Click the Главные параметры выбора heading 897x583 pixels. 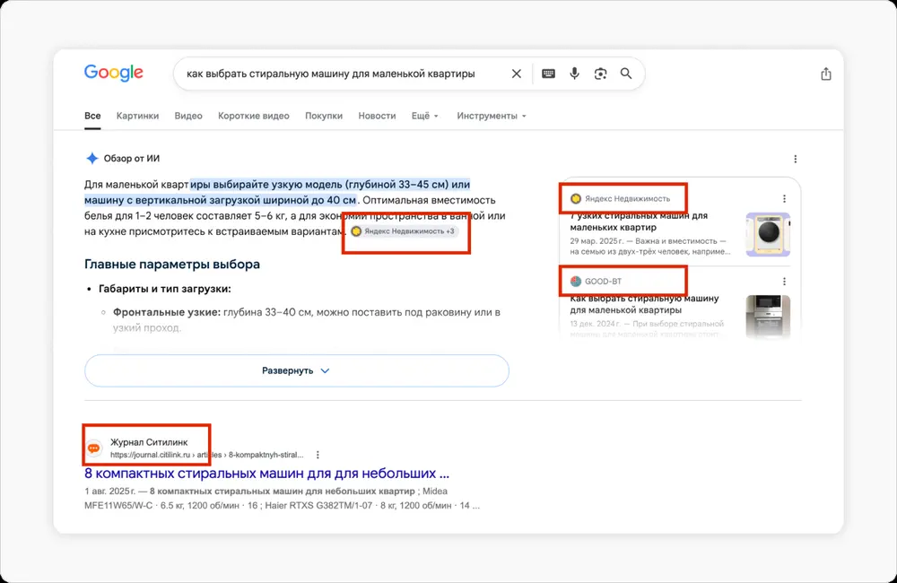[x=171, y=265]
